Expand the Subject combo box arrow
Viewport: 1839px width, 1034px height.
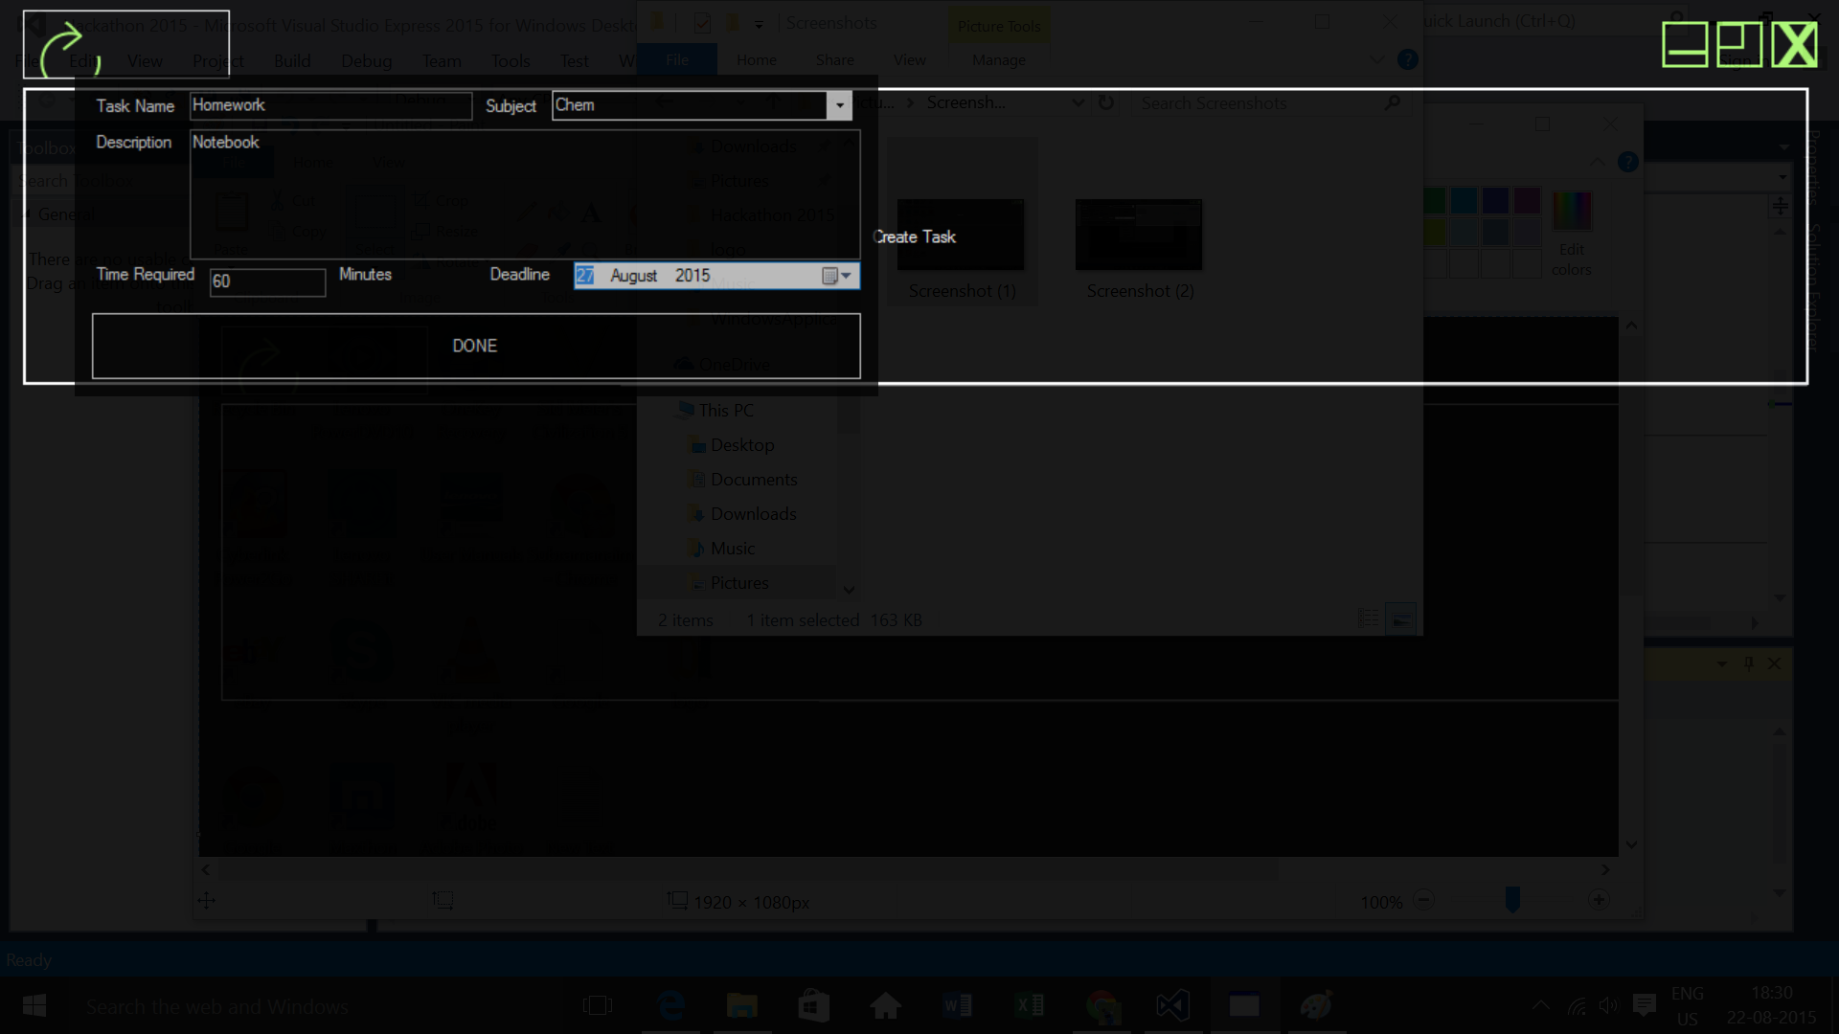[x=839, y=105]
